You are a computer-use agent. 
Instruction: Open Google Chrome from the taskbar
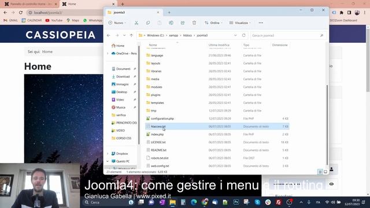pyautogui.click(x=204, y=202)
